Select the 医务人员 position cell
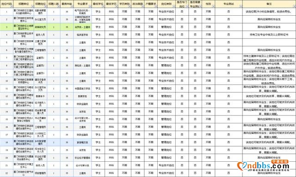Image resolution: width=296 pixels, height=177 pixels. (40, 35)
